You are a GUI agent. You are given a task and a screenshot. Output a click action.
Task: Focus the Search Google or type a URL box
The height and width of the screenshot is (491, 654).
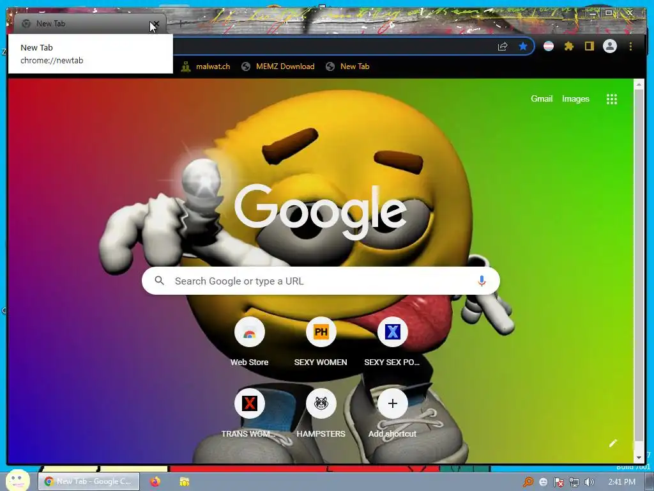point(321,281)
